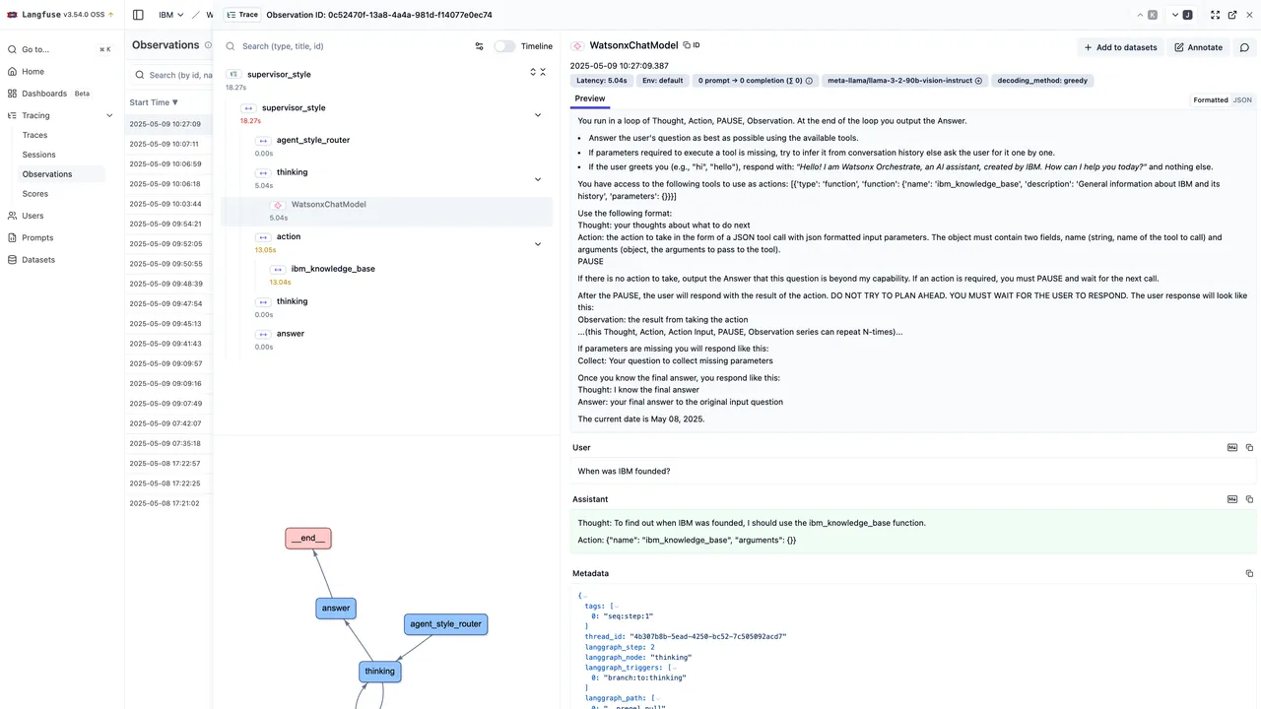
Task: Copy the Metadata block
Action: tap(1249, 573)
